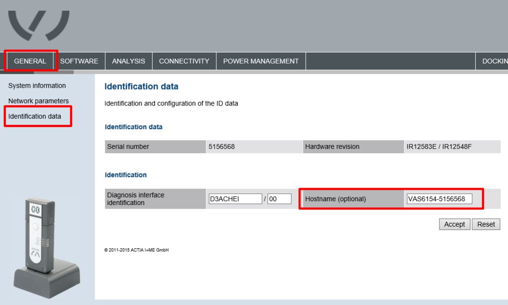Click the diagnosis interface device image
The width and height of the screenshot is (508, 305).
(47, 248)
